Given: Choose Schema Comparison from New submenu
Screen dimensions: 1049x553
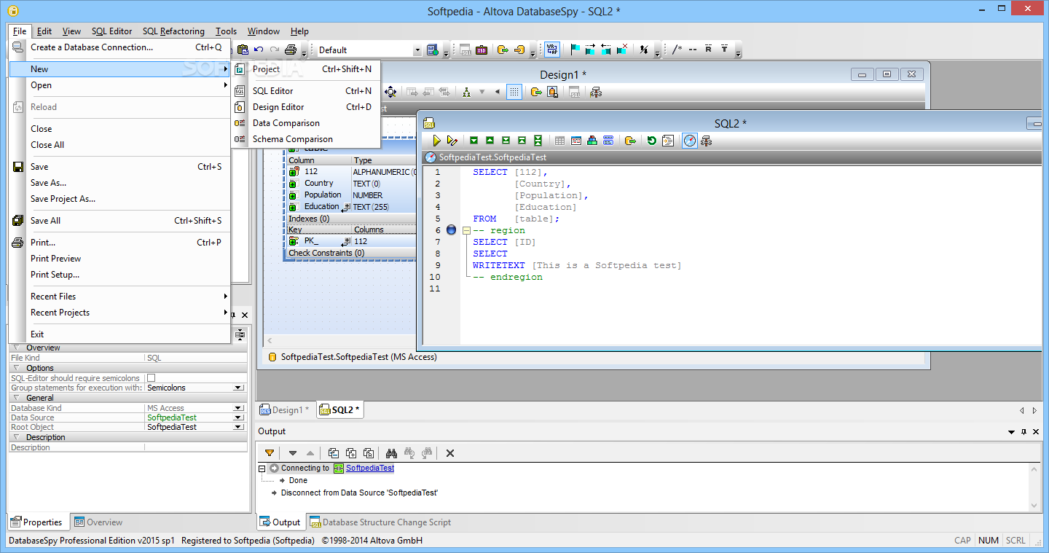Looking at the screenshot, I should click(306, 139).
